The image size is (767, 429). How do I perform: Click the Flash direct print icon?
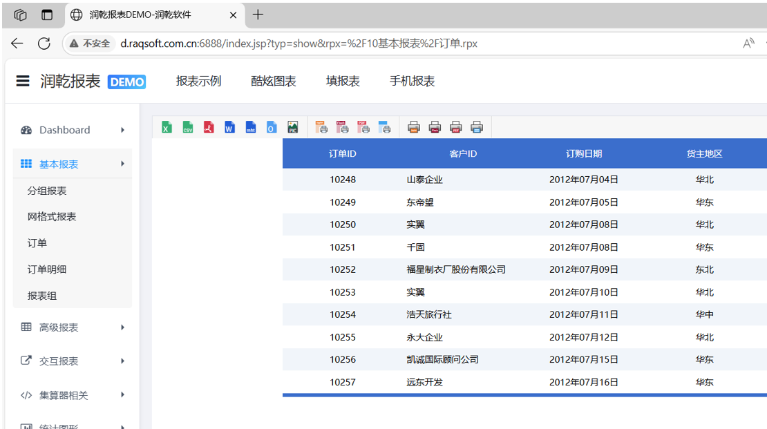(435, 127)
